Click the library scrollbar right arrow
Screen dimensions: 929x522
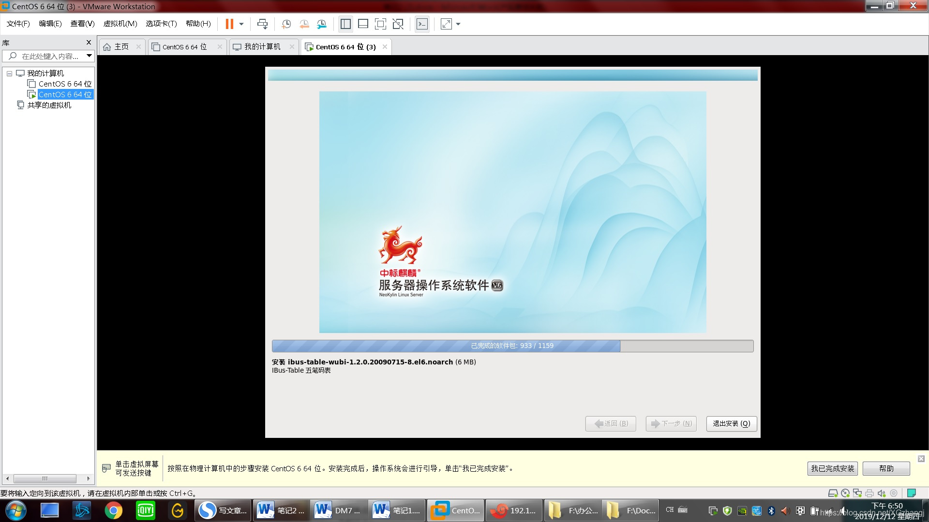point(88,478)
